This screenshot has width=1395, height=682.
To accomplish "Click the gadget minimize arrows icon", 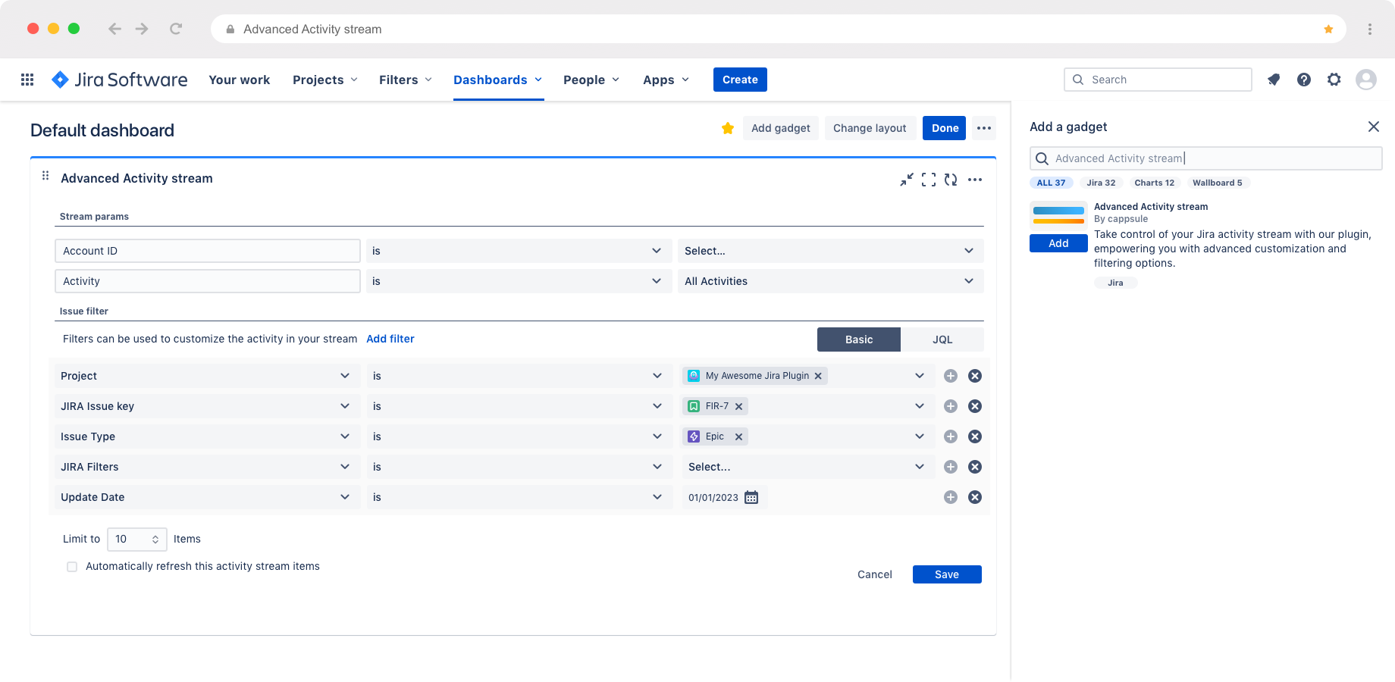I will (907, 180).
